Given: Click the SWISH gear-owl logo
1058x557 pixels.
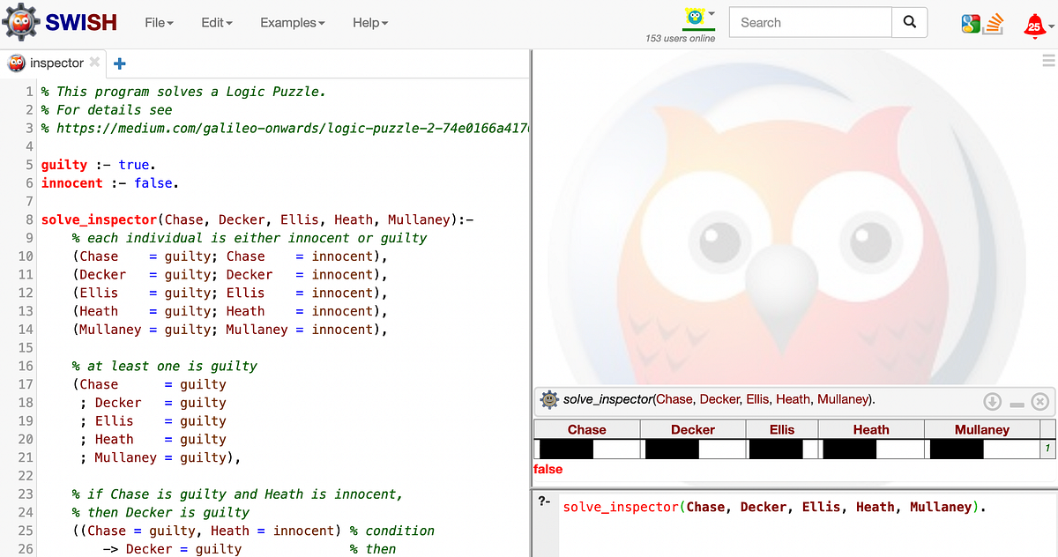Looking at the screenshot, I should pyautogui.click(x=19, y=22).
